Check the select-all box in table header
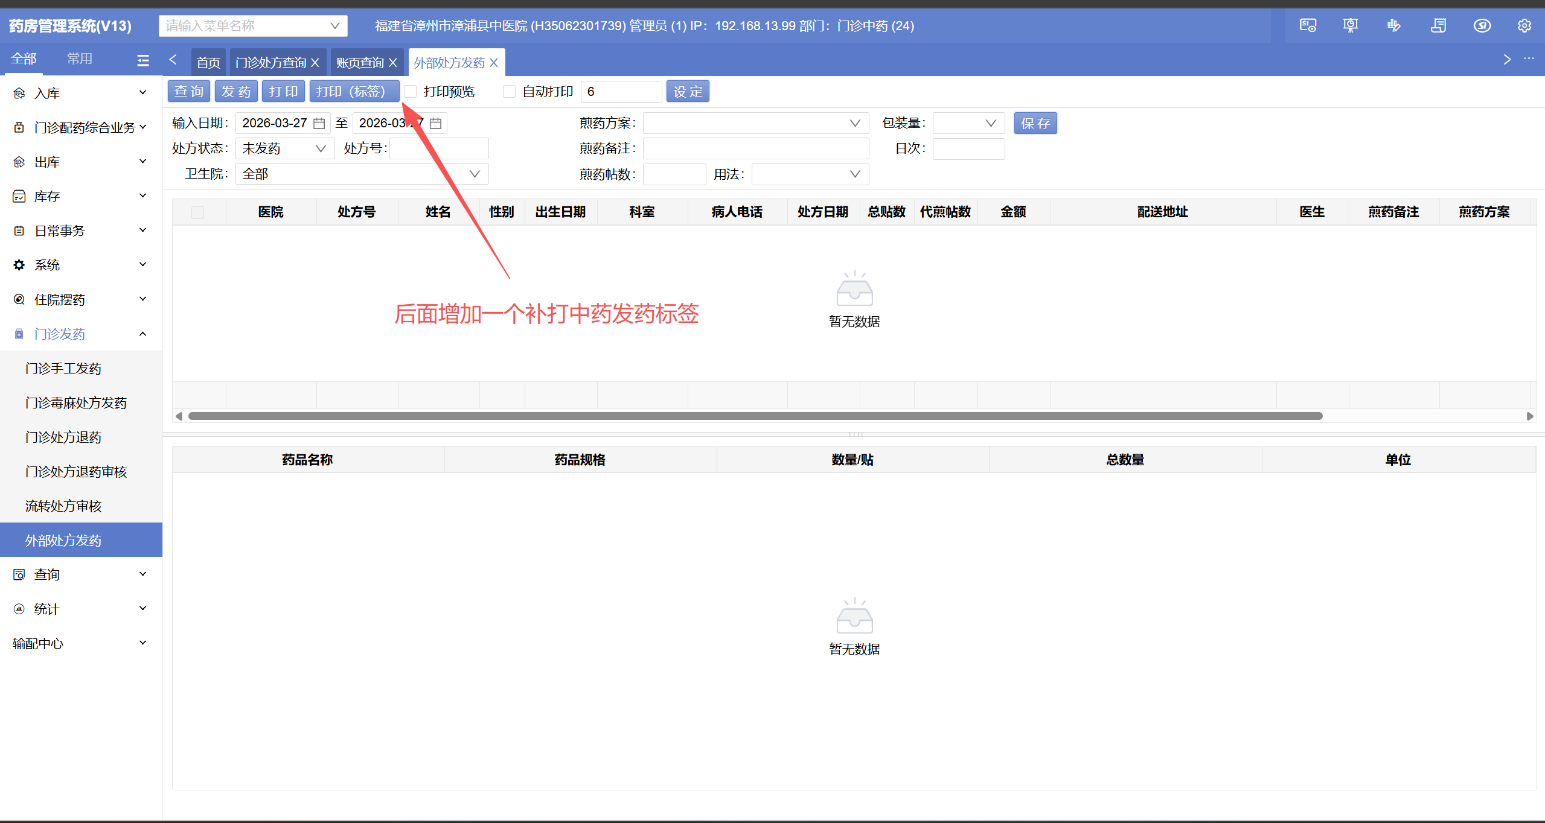This screenshot has width=1545, height=823. (x=197, y=212)
